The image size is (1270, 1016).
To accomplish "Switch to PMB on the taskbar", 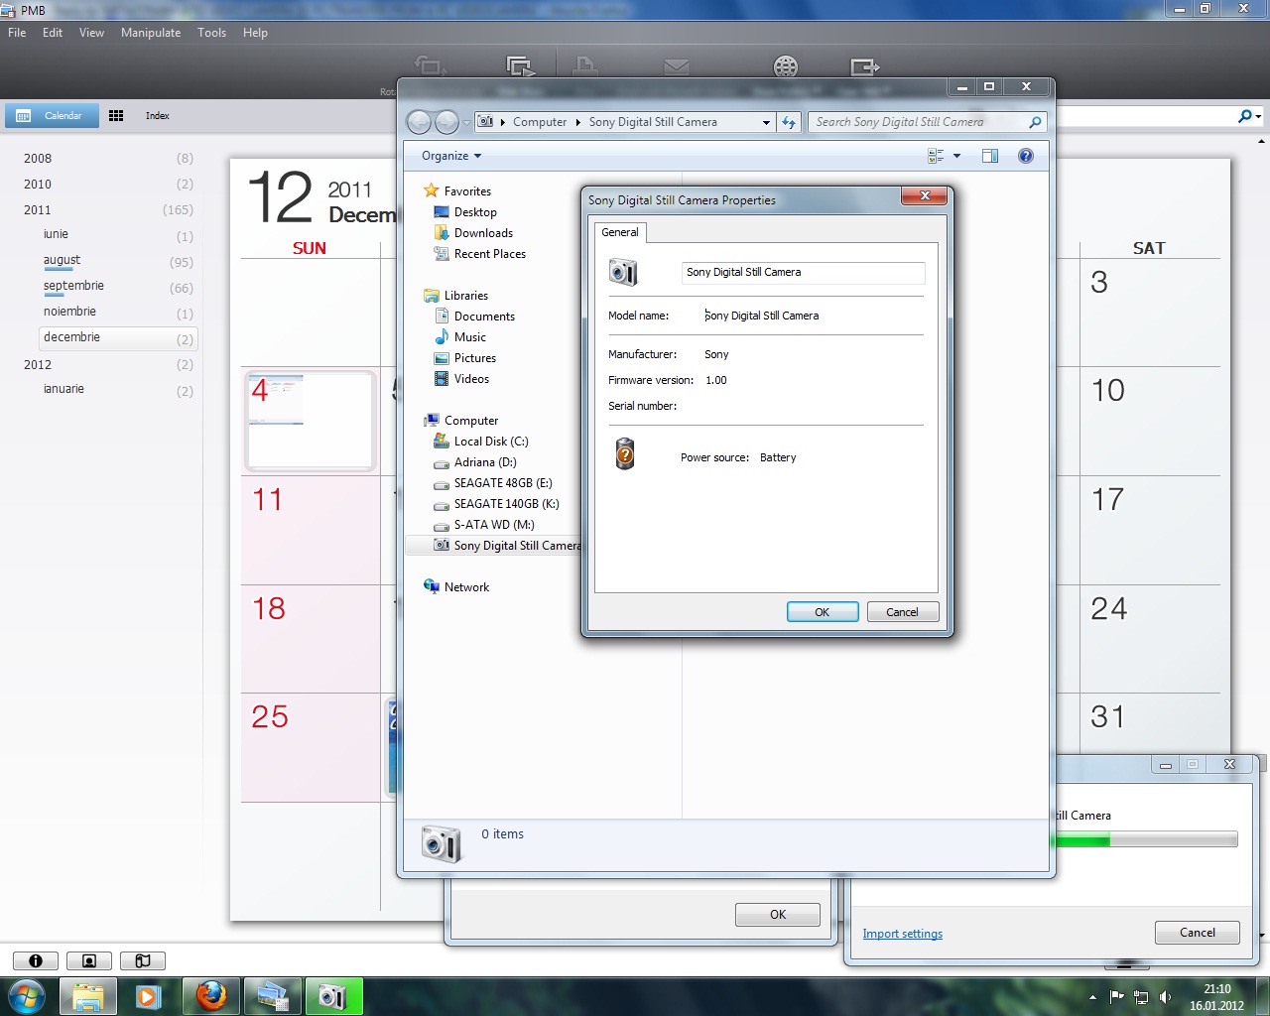I will click(x=272, y=996).
